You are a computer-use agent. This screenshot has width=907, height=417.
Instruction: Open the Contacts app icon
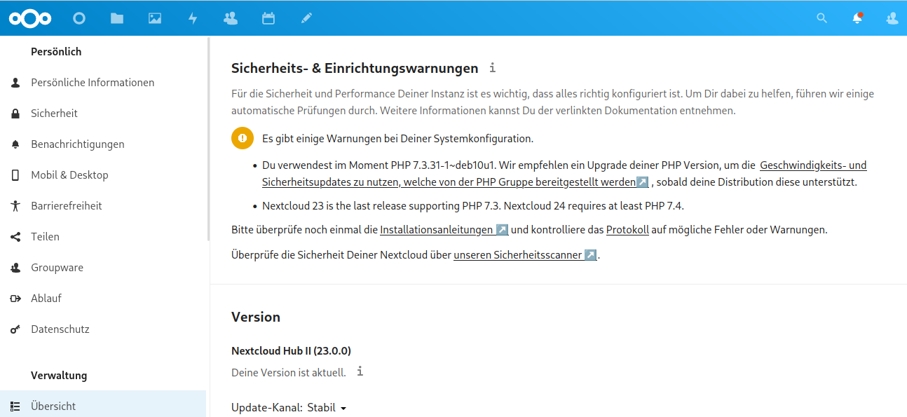click(x=231, y=18)
